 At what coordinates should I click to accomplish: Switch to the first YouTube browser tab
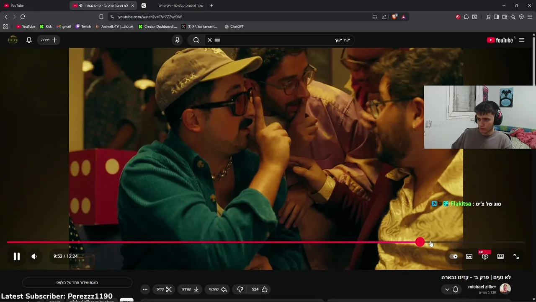pos(33,5)
